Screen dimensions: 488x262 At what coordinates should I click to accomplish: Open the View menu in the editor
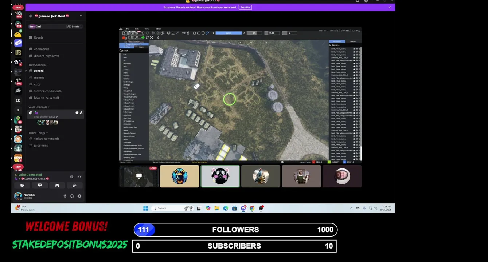(147, 29)
